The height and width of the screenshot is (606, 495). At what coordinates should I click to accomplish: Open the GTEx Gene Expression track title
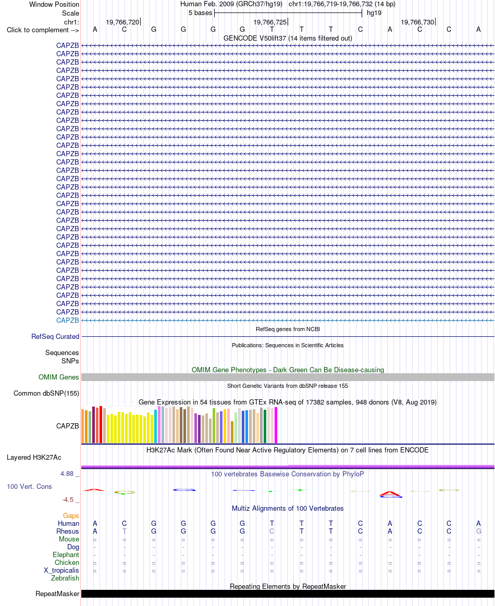point(288,402)
